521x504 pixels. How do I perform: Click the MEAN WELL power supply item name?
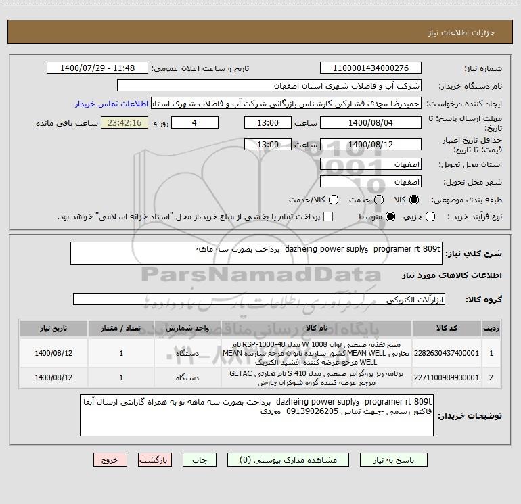pos(317,353)
